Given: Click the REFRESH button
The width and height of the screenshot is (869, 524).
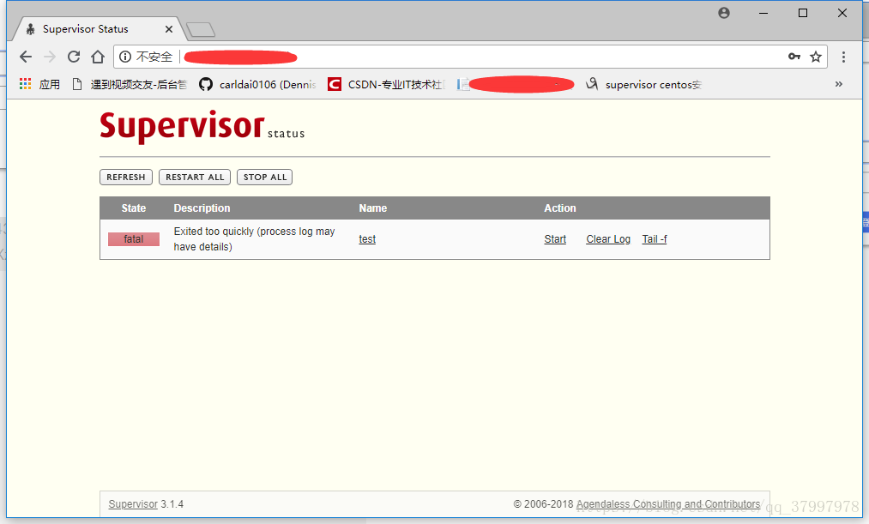Looking at the screenshot, I should click(x=126, y=178).
